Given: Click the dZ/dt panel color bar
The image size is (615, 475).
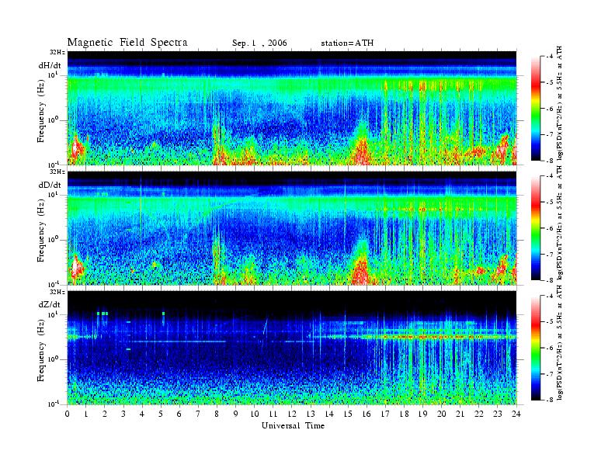Looking at the screenshot, I should pos(535,348).
